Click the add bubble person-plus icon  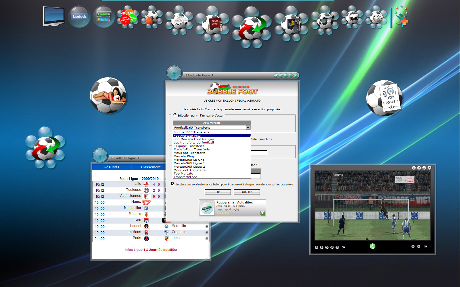click(402, 18)
